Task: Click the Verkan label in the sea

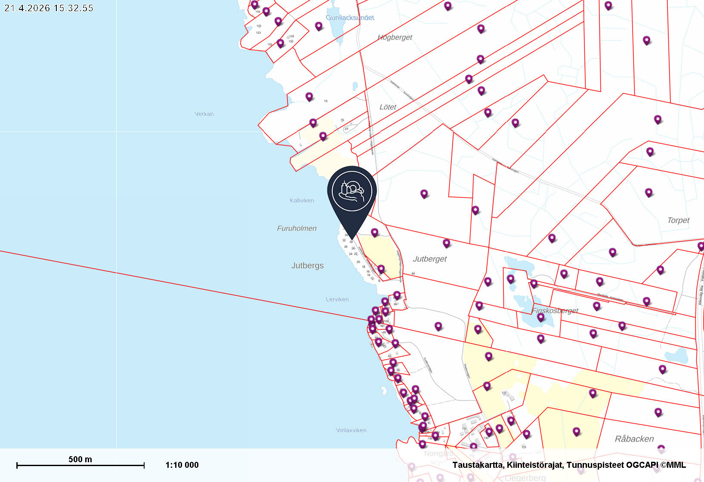Action: tap(204, 114)
